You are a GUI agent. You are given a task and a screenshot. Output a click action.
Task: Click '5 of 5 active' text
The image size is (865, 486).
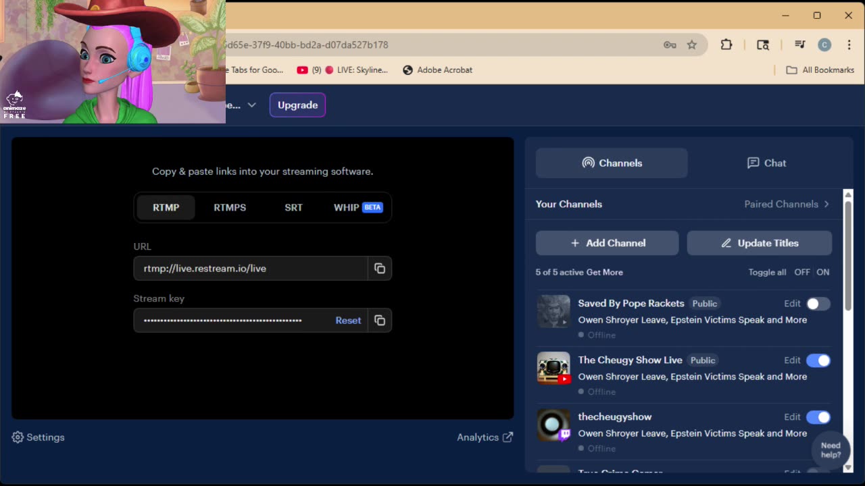tap(560, 272)
